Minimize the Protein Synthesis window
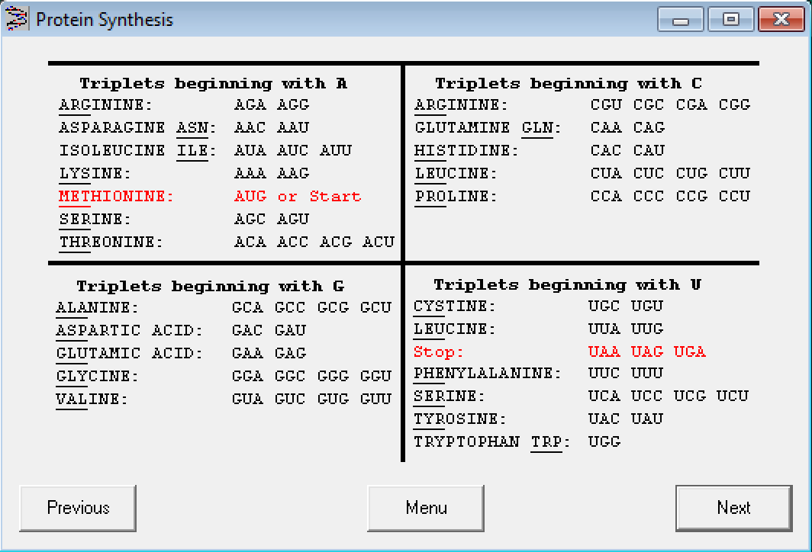The width and height of the screenshot is (812, 552). tap(681, 20)
